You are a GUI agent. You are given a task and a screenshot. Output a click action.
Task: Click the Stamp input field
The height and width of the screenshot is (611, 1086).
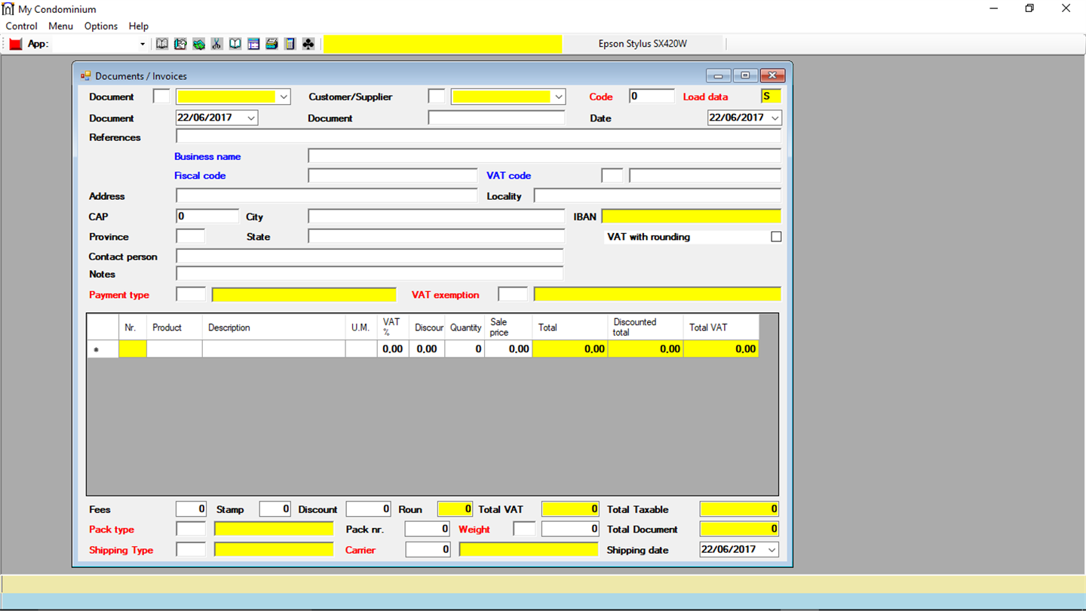click(275, 509)
